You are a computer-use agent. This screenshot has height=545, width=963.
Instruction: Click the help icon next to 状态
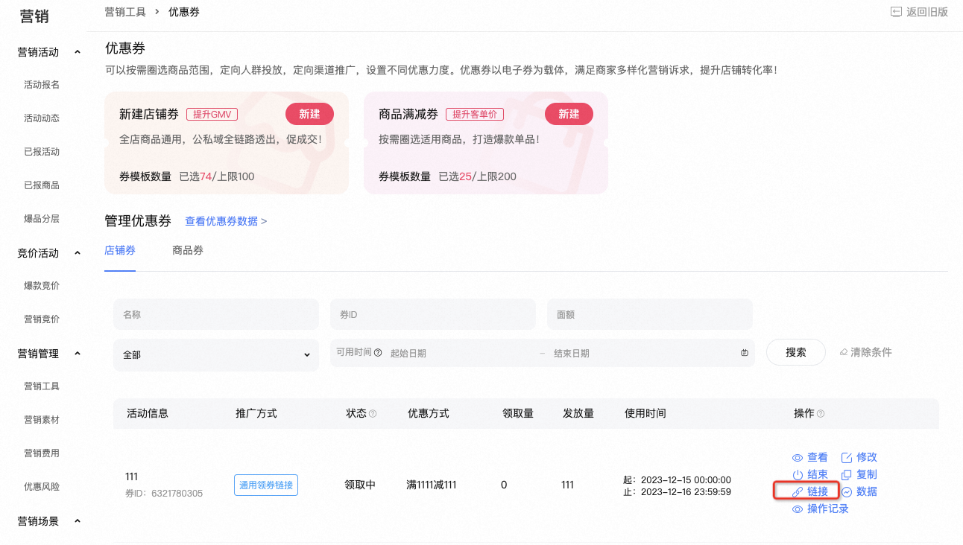click(x=373, y=414)
